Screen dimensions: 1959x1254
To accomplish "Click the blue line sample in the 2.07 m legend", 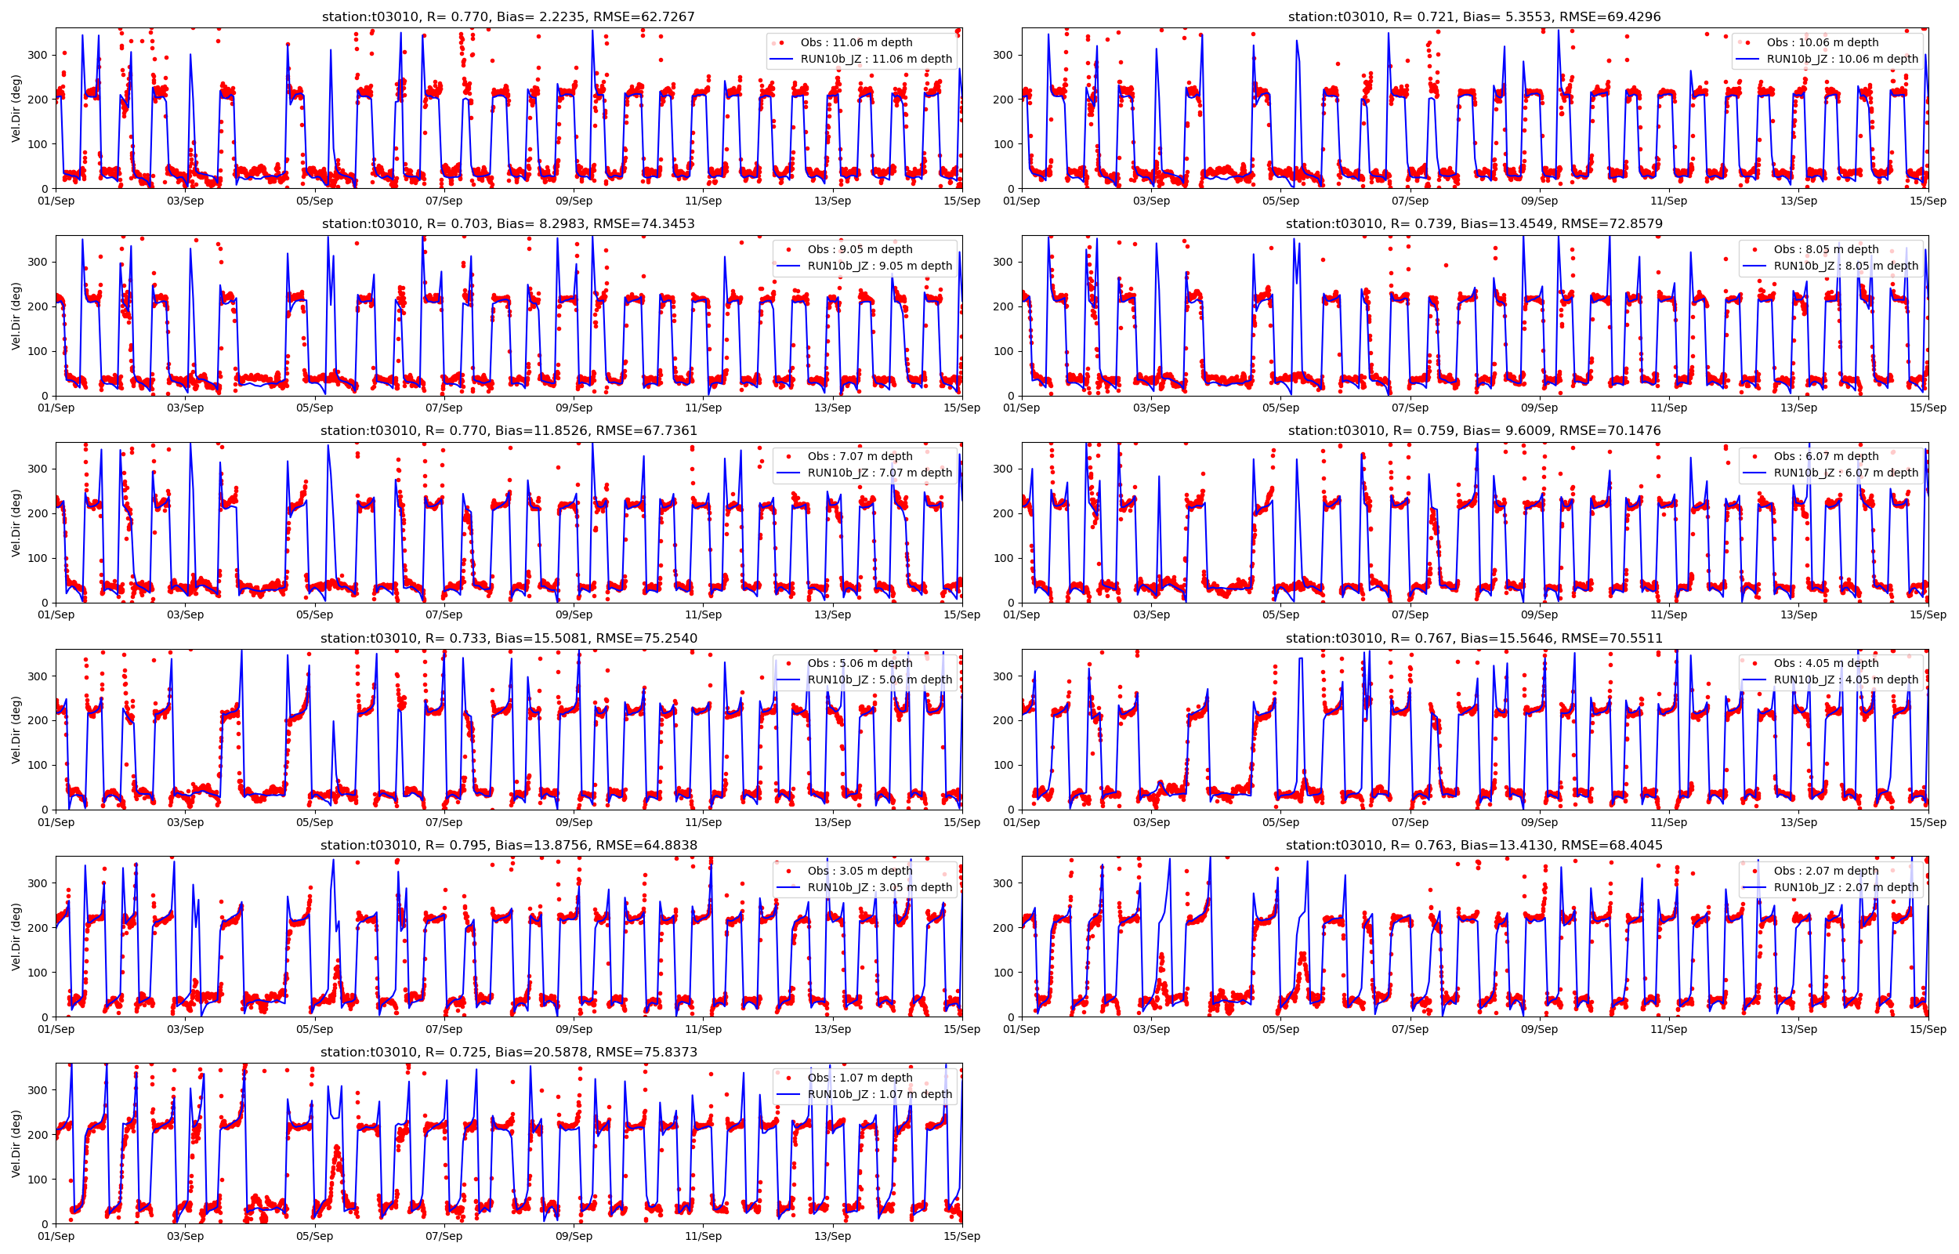I will click(1754, 886).
